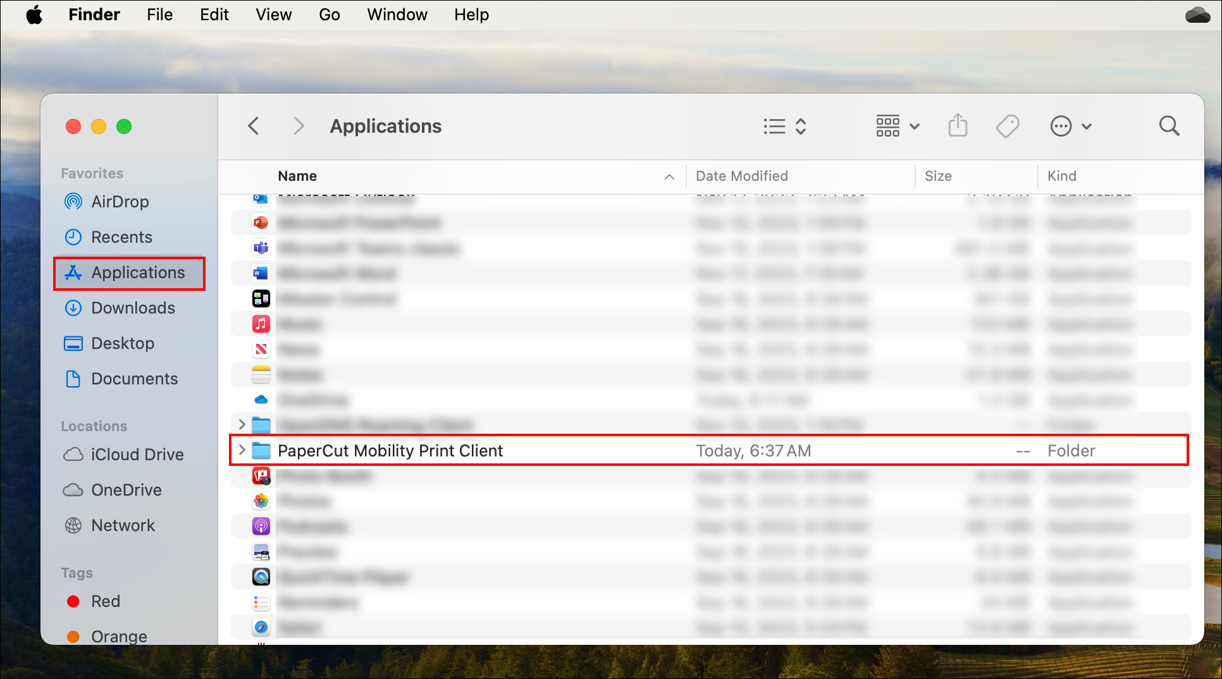Sort by the Name column header
Viewport: 1222px width, 679px height.
[x=297, y=176]
